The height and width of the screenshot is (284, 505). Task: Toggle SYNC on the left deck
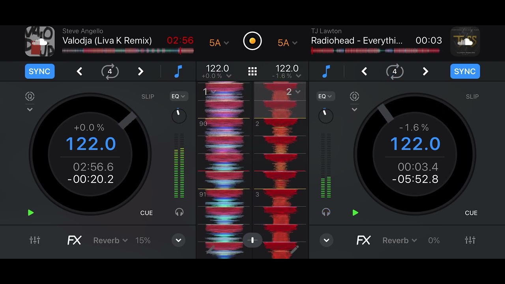coord(40,71)
